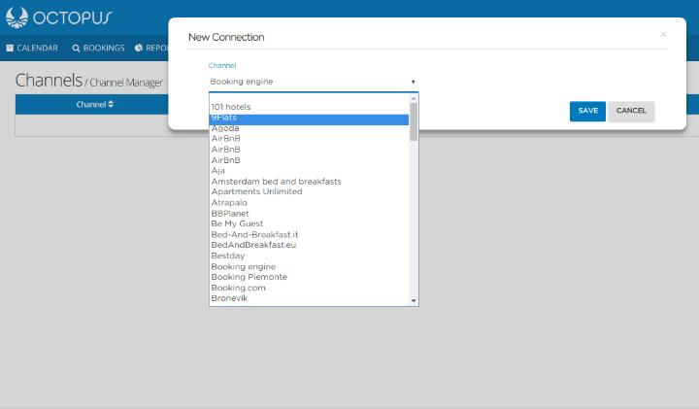Screen dimensions: 699x409
Task: Sort the table by Channel column
Action: [x=94, y=104]
